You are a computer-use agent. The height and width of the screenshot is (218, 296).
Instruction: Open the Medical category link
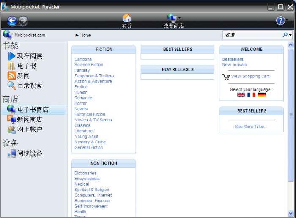point(82,184)
